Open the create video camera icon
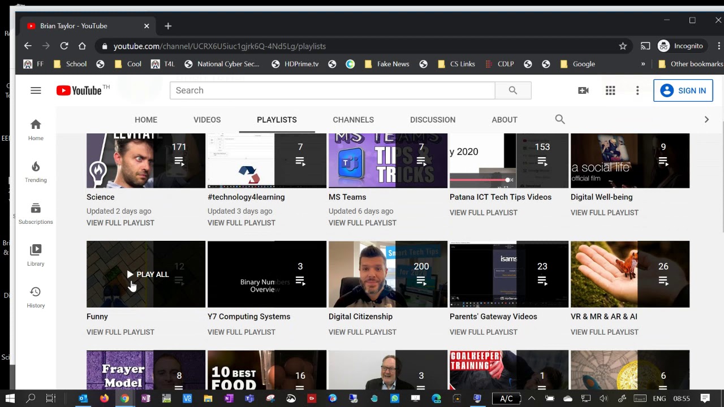Image resolution: width=724 pixels, height=407 pixels. 583,90
